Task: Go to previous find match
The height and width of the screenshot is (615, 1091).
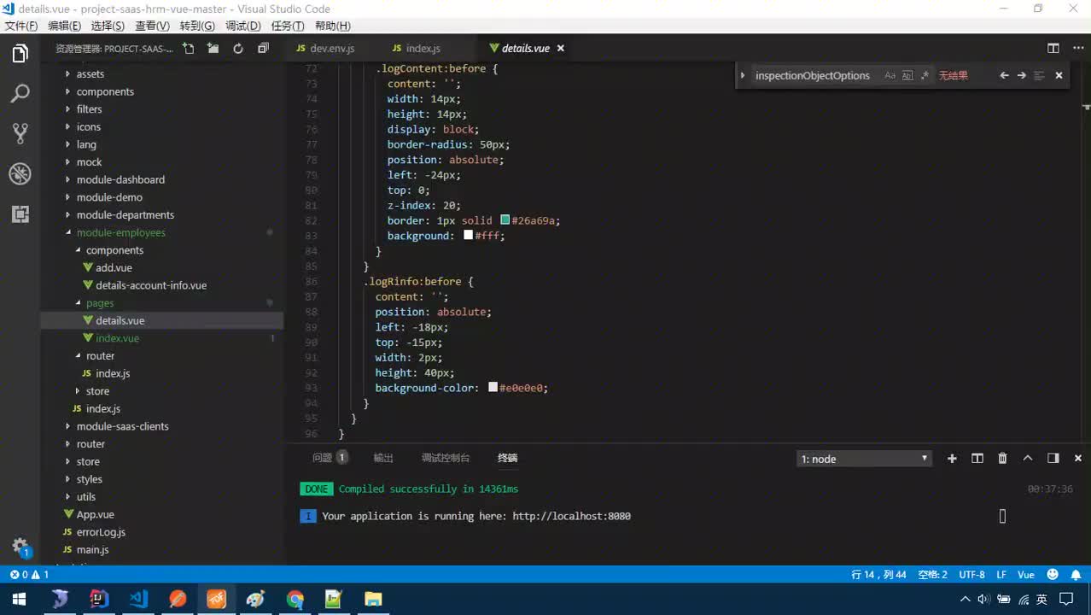Action: click(1004, 75)
